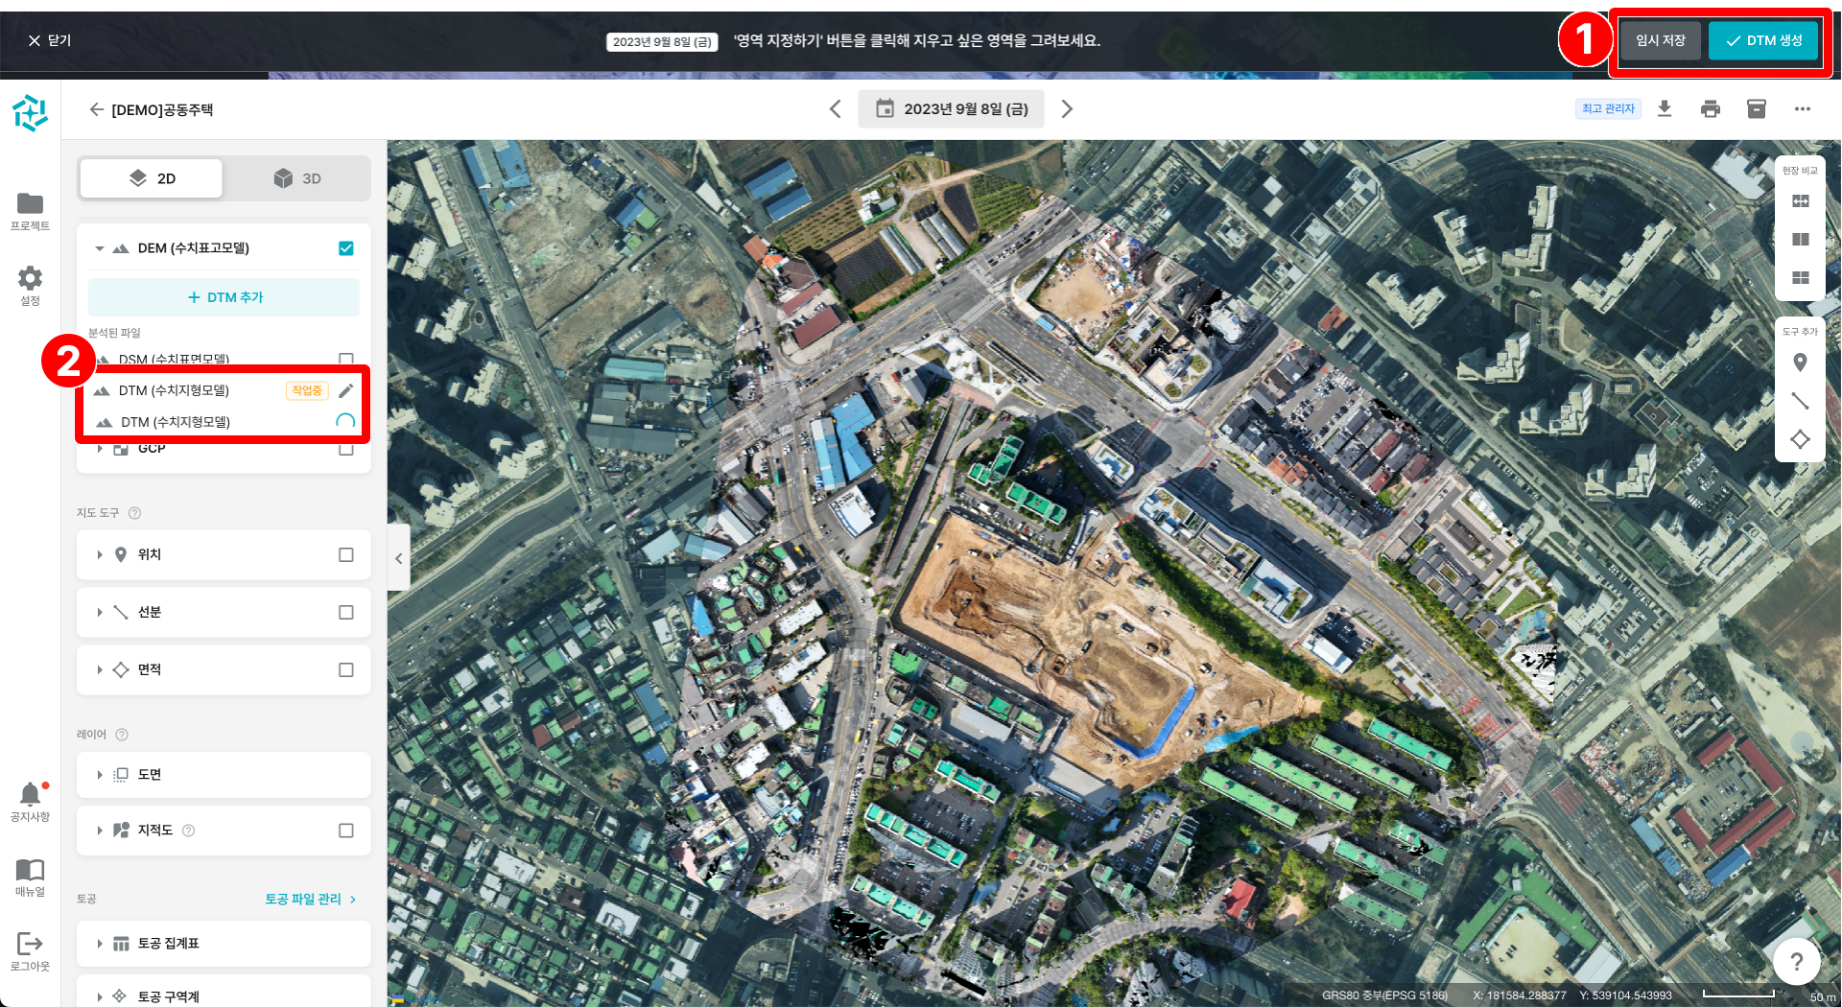Click the download icon in top toolbar
Image resolution: width=1842 pixels, height=1007 pixels.
[x=1665, y=109]
